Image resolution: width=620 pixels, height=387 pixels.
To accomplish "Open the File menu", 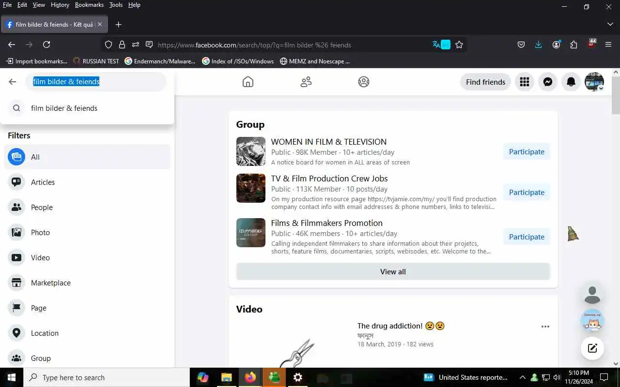I will (7, 5).
